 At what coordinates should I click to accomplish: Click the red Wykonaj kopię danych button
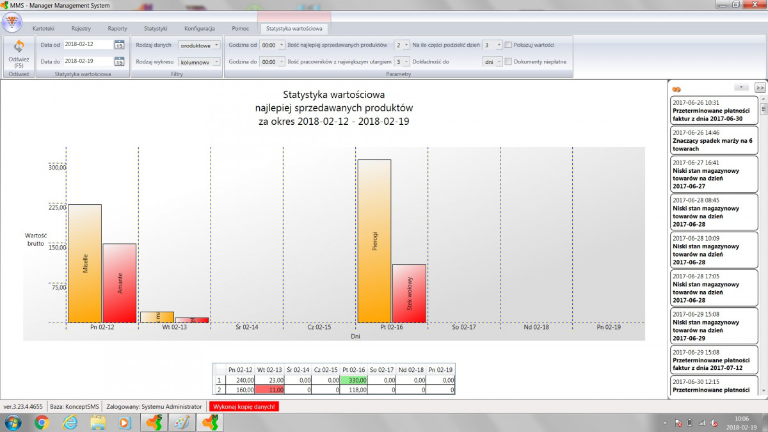(244, 406)
